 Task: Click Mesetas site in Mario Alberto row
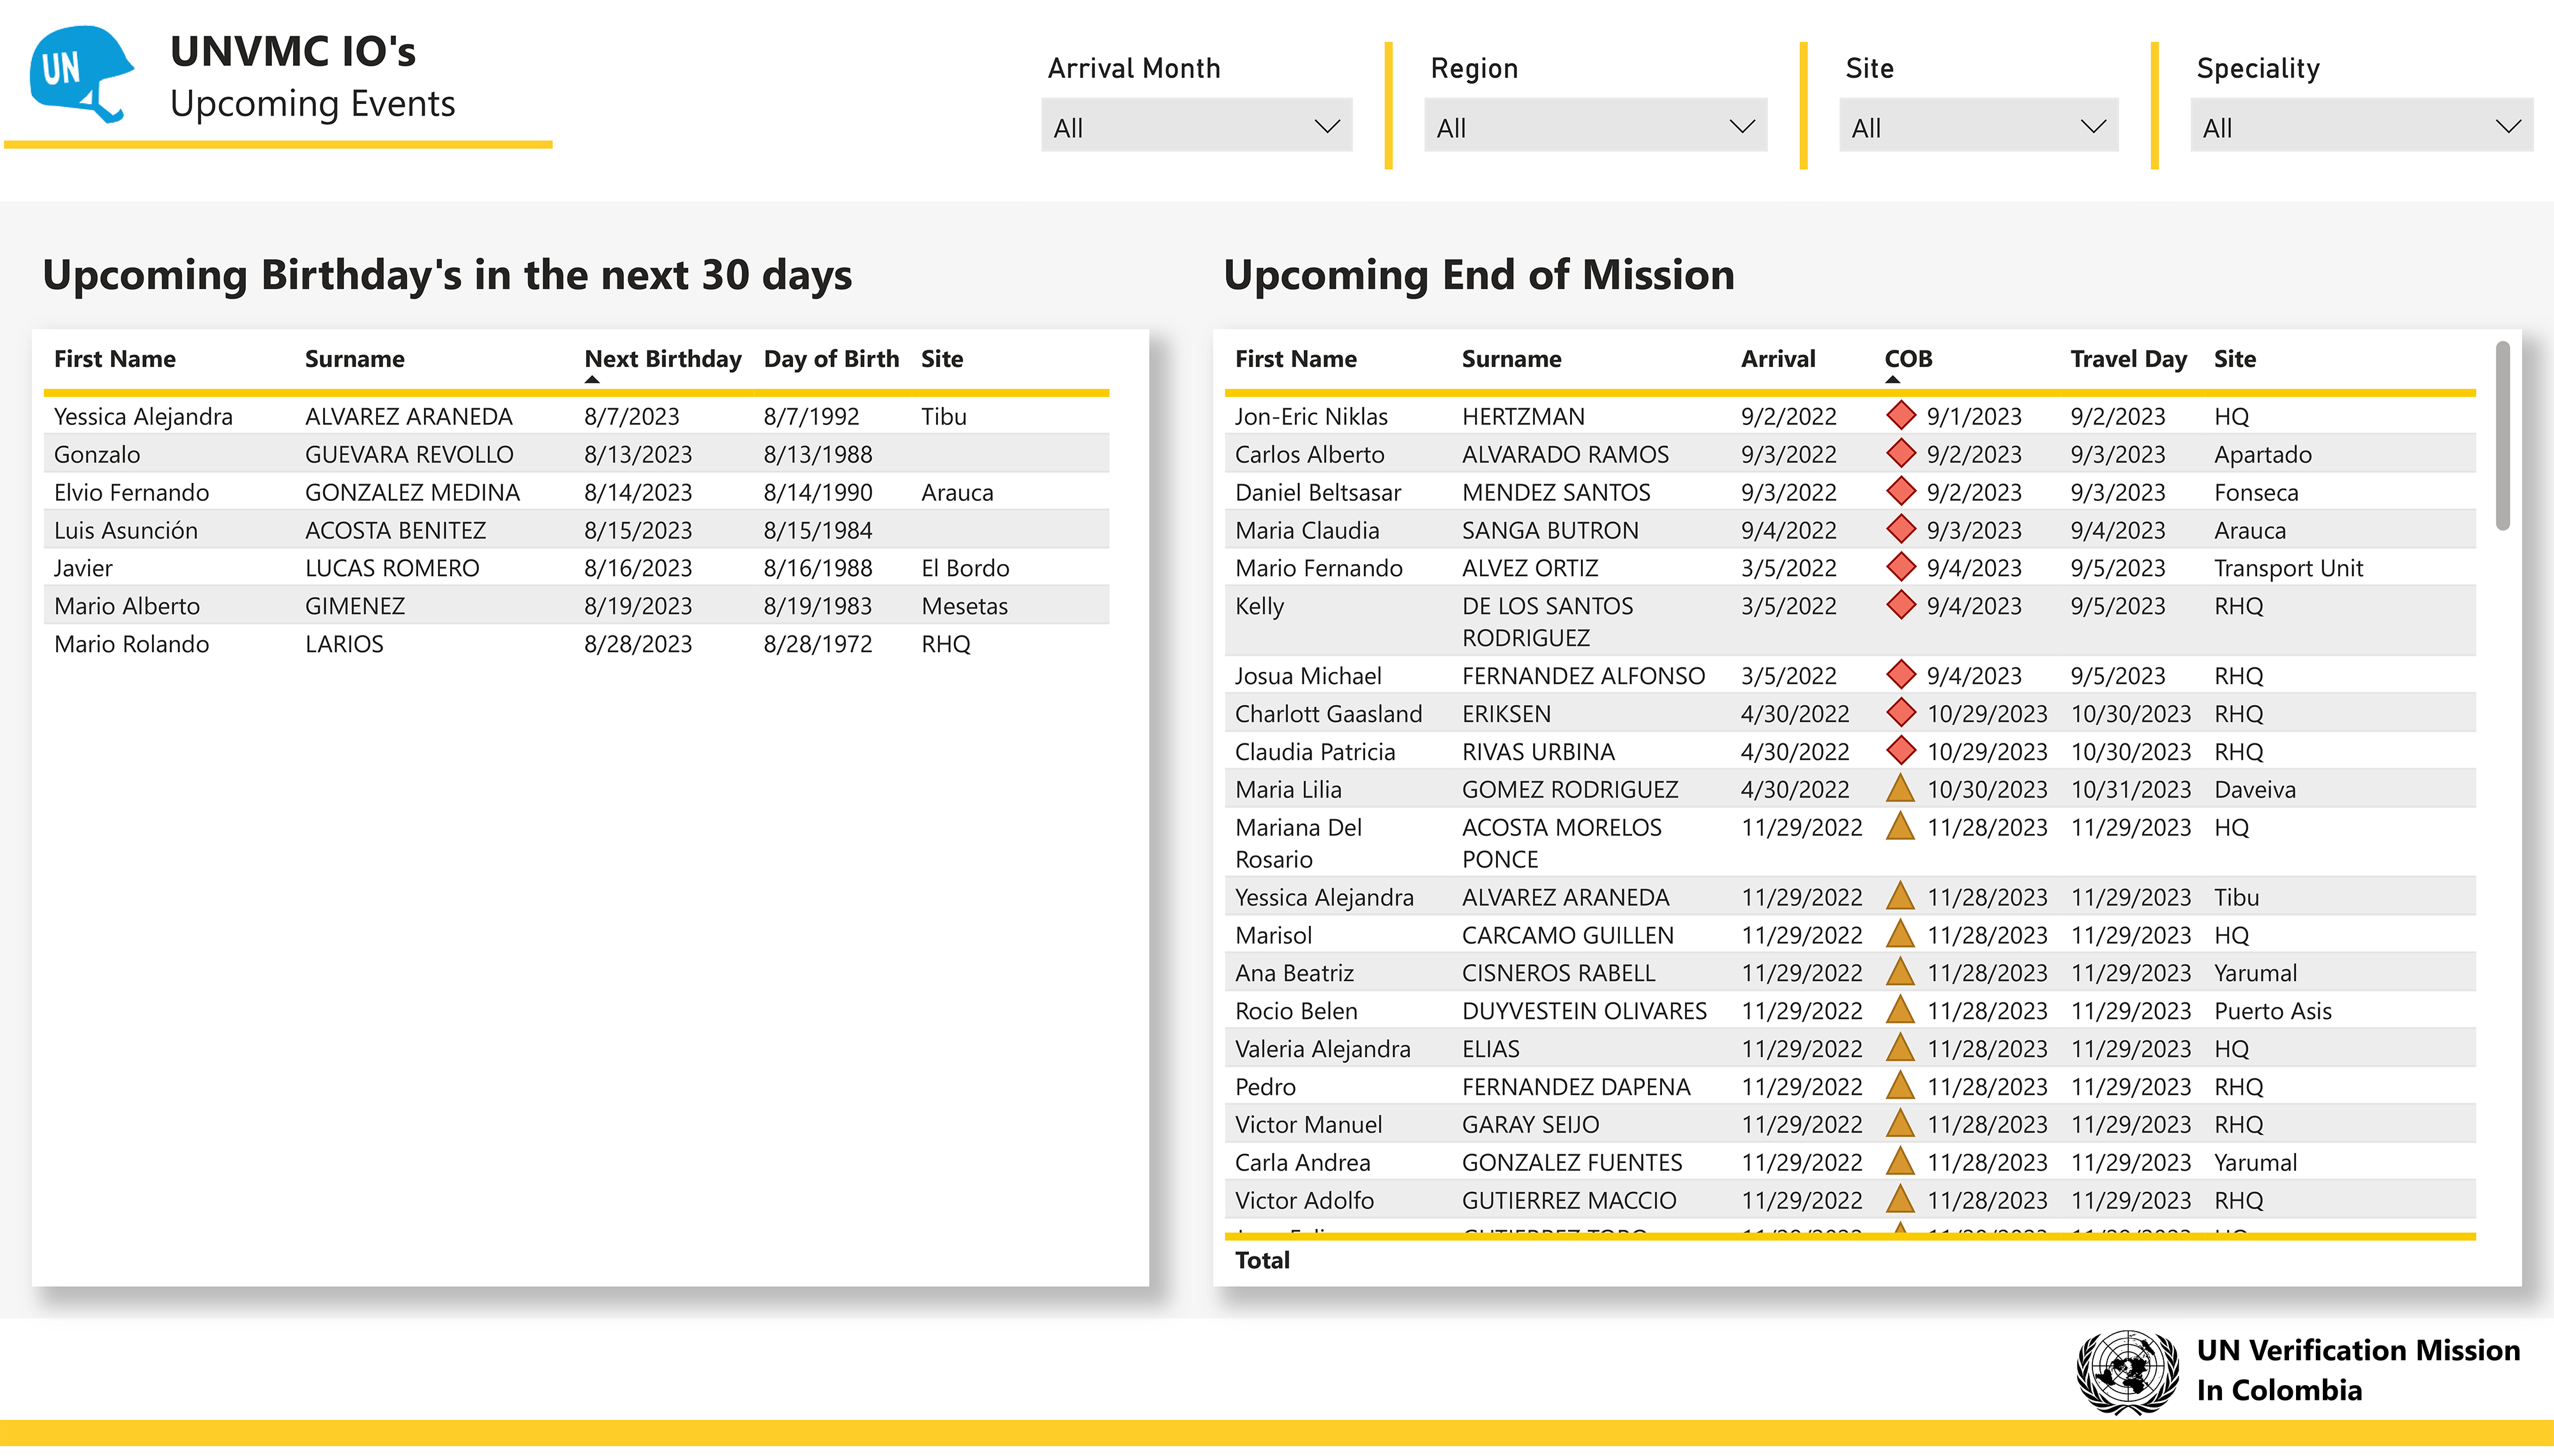click(x=964, y=606)
